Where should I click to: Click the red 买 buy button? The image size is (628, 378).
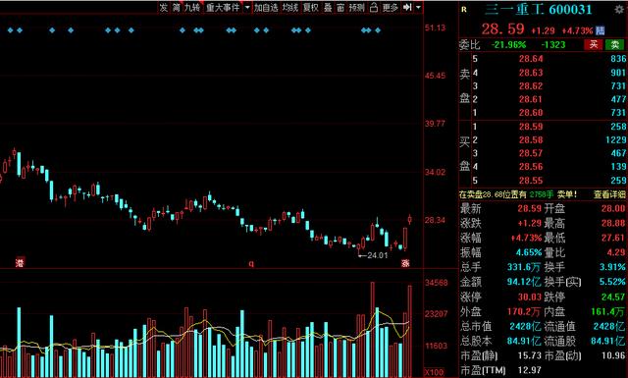coord(593,44)
